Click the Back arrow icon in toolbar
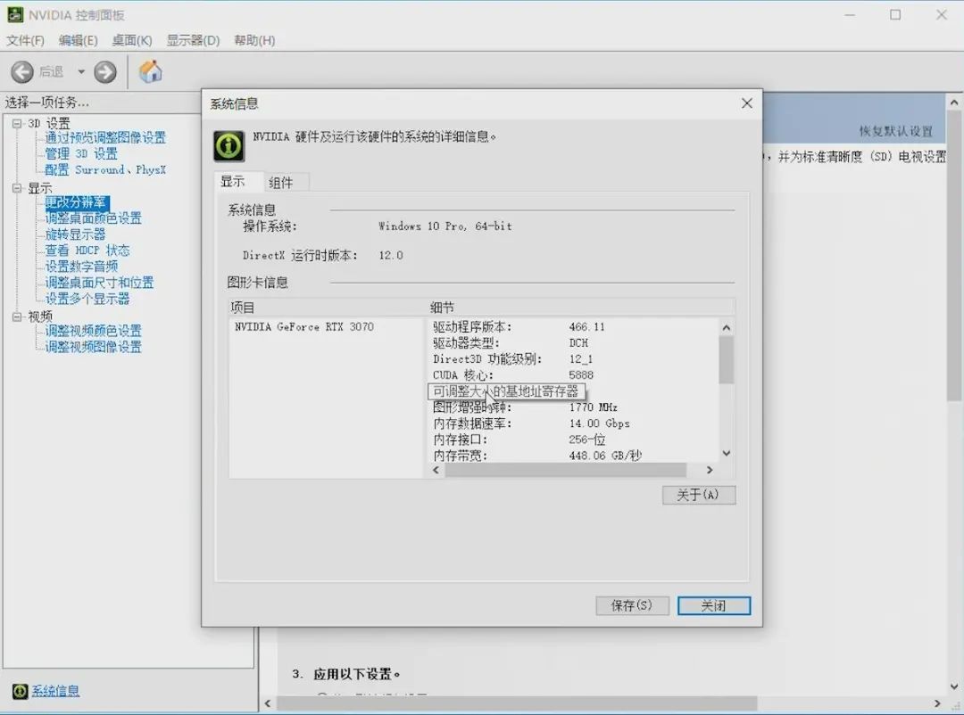The width and height of the screenshot is (964, 715). pyautogui.click(x=22, y=72)
